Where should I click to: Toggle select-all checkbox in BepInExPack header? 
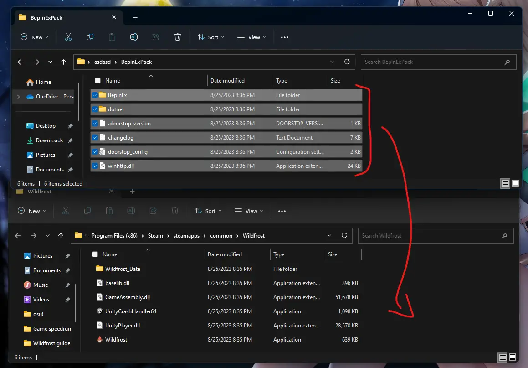pos(97,81)
